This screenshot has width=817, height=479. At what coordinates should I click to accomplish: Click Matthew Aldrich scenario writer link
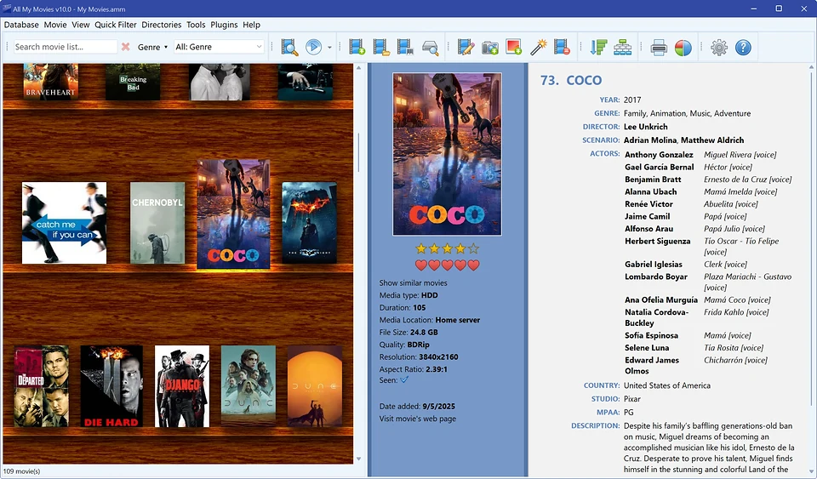tap(712, 140)
